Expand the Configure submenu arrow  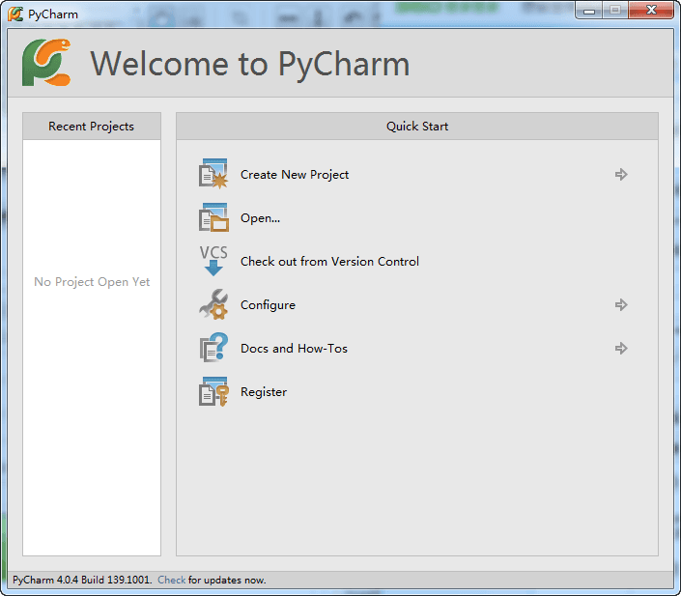click(621, 305)
